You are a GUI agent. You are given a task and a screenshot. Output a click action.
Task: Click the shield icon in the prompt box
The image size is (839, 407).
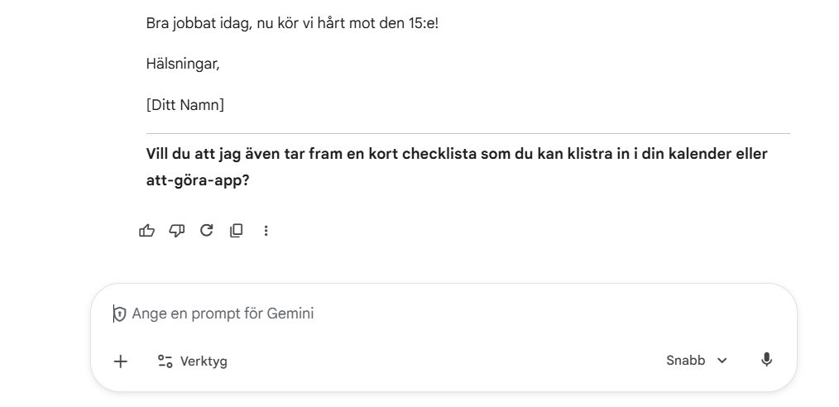[120, 314]
